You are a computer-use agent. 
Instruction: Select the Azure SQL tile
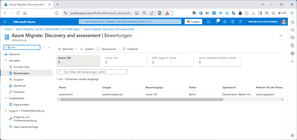point(125,61)
